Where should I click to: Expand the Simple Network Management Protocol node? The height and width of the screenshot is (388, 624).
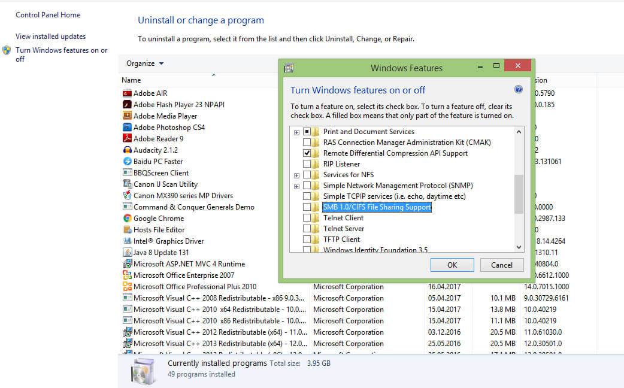(x=296, y=186)
